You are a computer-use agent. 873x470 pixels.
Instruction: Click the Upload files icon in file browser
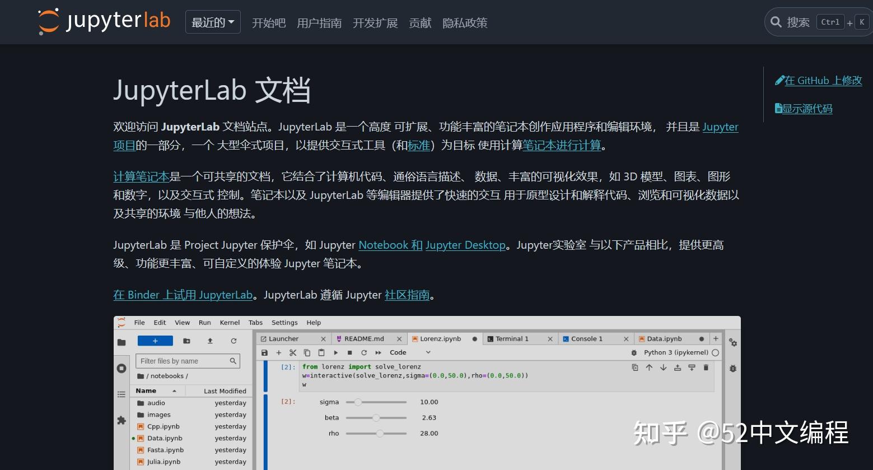pyautogui.click(x=211, y=341)
